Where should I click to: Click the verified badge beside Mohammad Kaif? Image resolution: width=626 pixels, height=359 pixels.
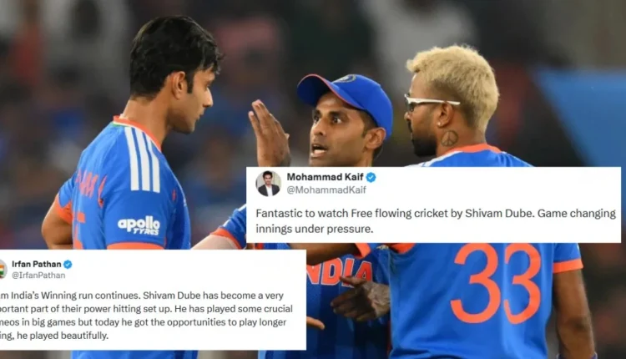371,177
